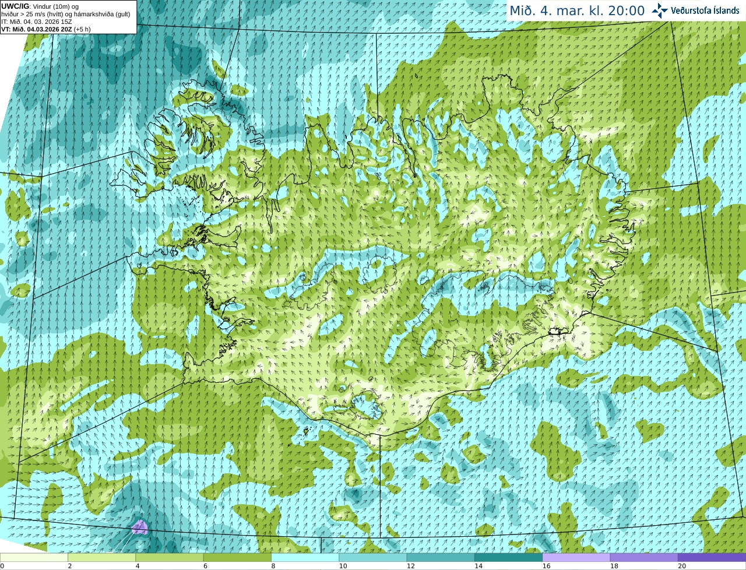Pick the 12–14 m/s teal swatch

point(441,557)
